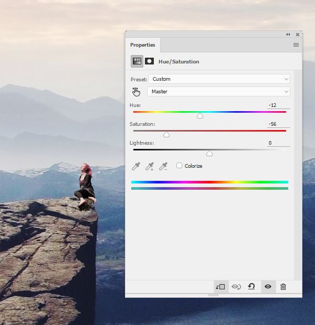Viewport: 315px width, 325px height.
Task: Enable the Colorize checkbox
Action: [x=179, y=166]
